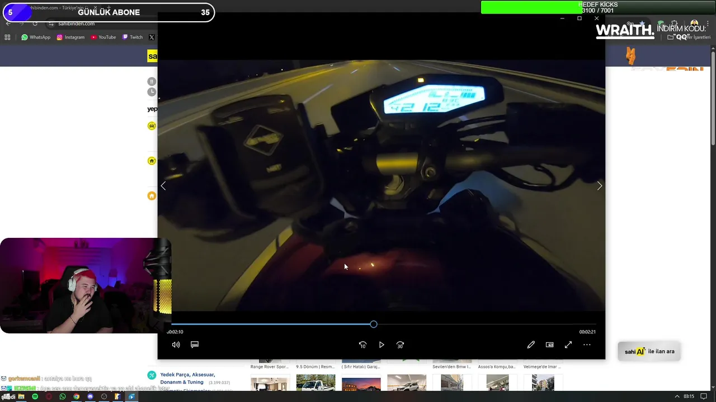Viewport: 716px width, 402px height.
Task: Open the media player app in taskbar
Action: pyautogui.click(x=131, y=396)
